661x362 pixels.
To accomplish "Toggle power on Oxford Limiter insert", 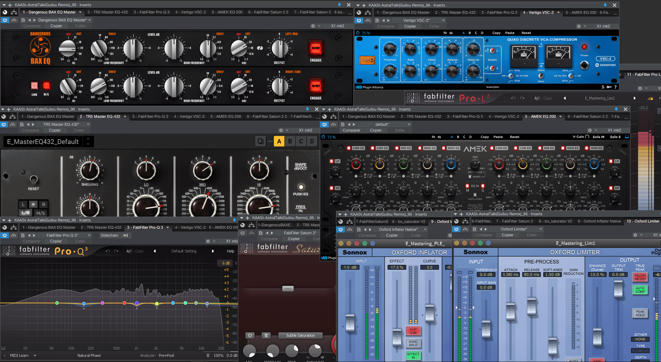I will point(457,229).
